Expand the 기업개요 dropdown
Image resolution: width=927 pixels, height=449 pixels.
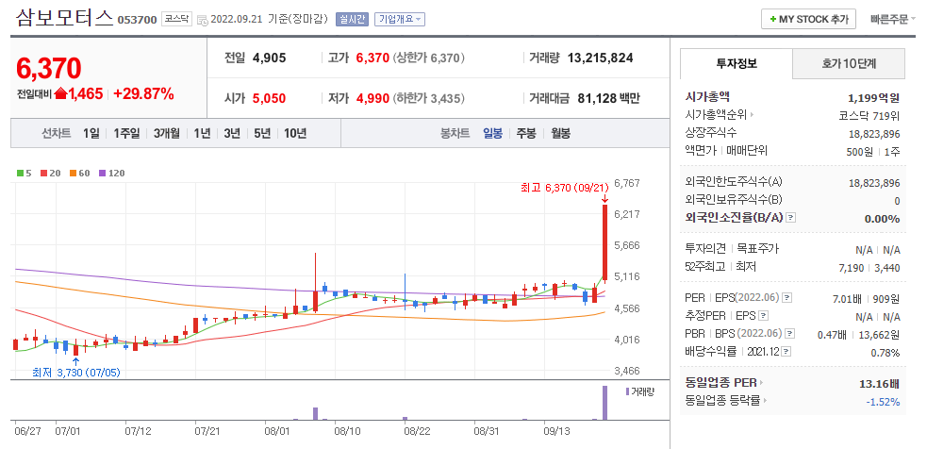tap(400, 19)
